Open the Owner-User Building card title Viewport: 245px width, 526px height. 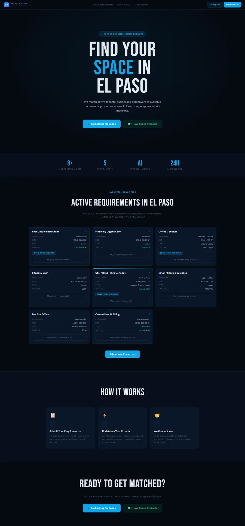(x=108, y=314)
